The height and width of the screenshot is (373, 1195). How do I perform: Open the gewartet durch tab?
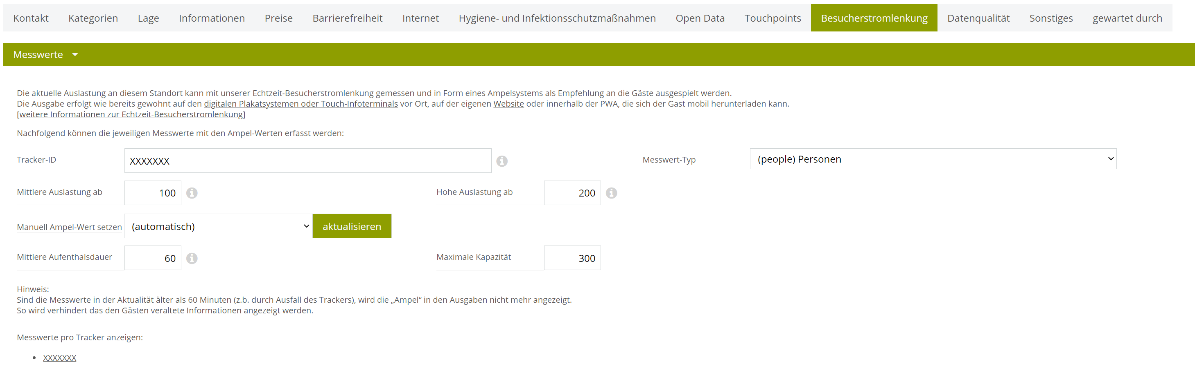(1127, 18)
